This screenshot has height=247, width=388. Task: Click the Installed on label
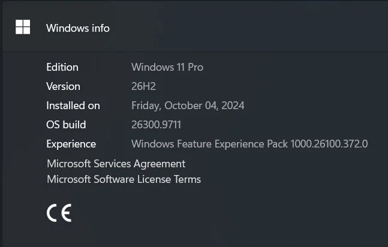(73, 106)
